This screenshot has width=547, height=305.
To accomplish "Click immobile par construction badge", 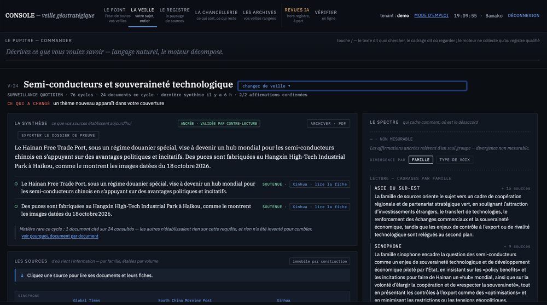I will click(319, 261).
